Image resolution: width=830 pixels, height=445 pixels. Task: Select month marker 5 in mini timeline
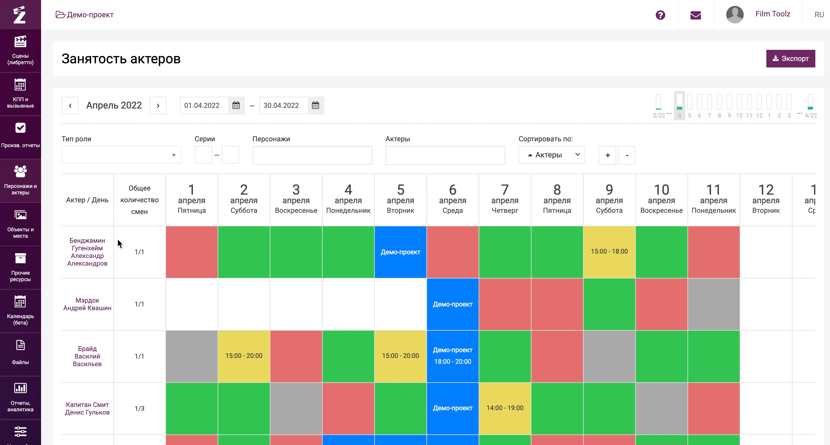[x=689, y=106]
